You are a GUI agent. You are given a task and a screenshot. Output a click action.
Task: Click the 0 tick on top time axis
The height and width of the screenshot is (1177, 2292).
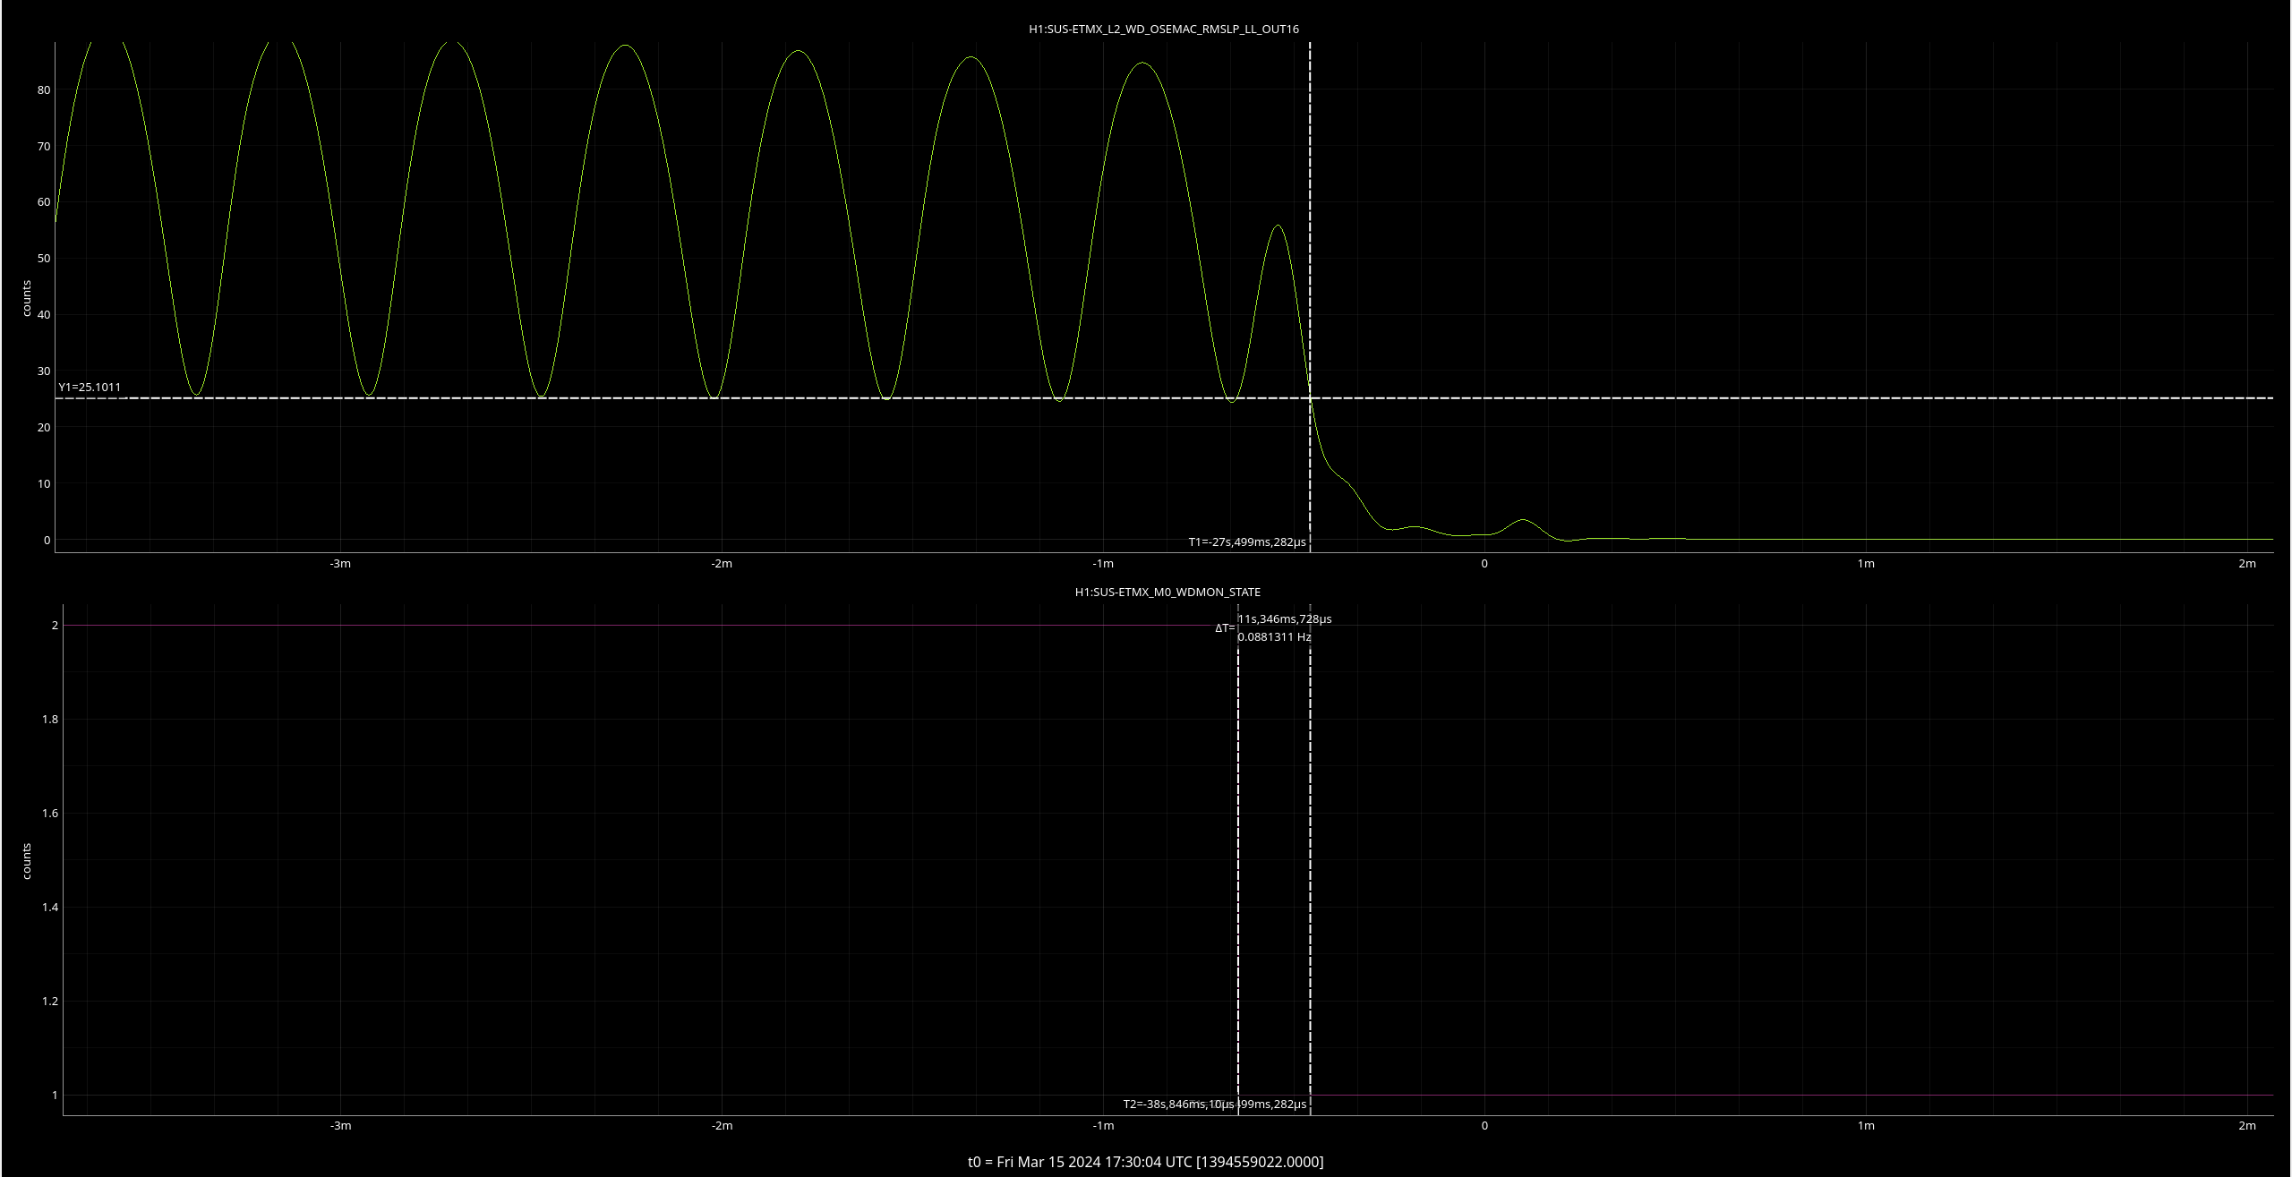1484,563
